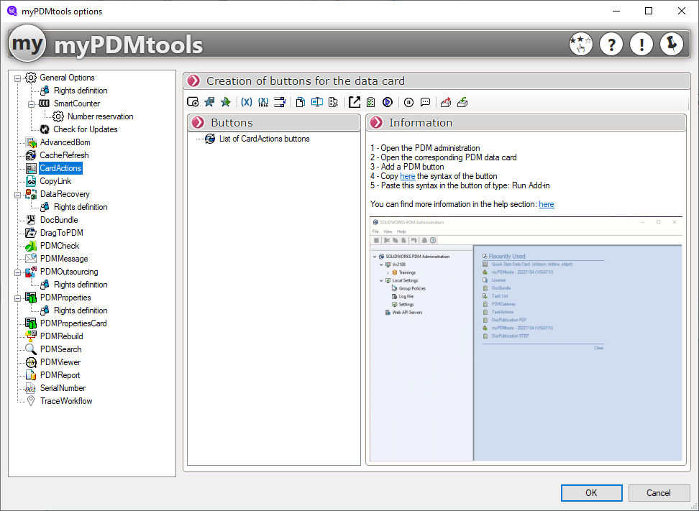Open the DocBundle tree entry
The image size is (699, 511).
point(59,220)
